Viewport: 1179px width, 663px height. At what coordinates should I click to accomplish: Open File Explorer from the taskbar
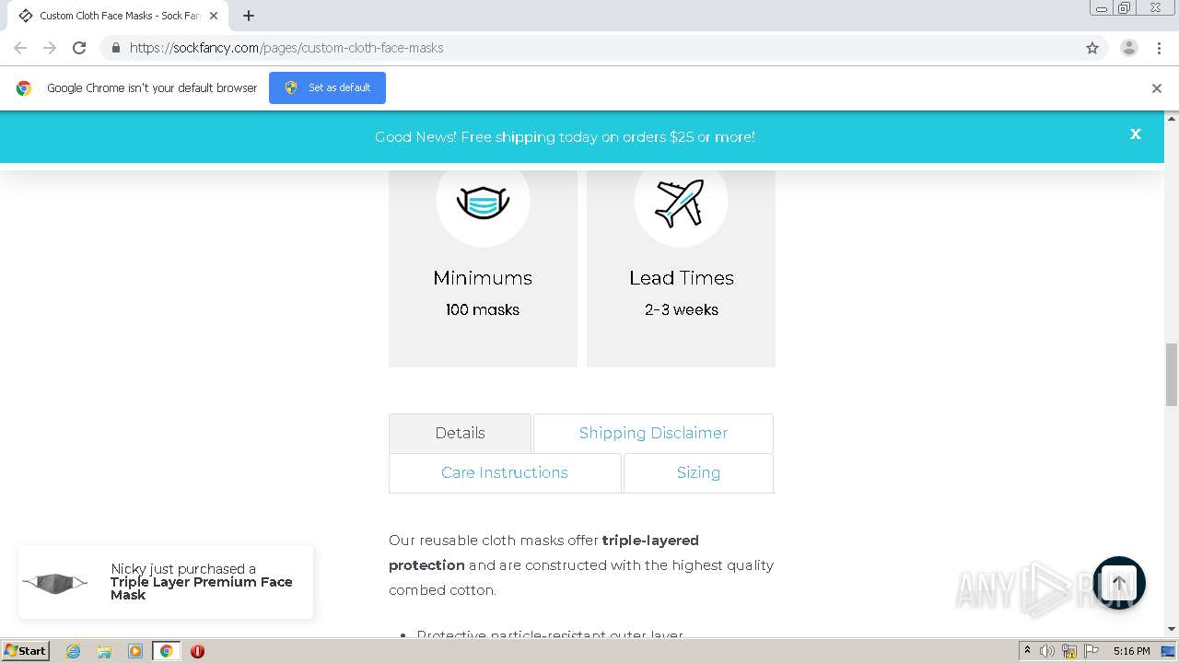coord(104,651)
